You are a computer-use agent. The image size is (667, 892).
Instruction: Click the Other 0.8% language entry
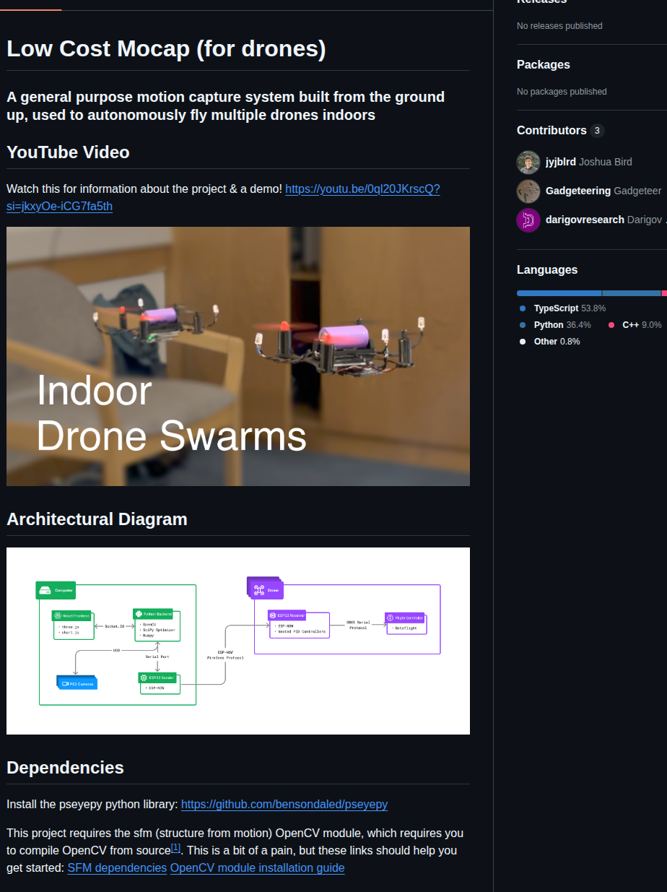549,342
